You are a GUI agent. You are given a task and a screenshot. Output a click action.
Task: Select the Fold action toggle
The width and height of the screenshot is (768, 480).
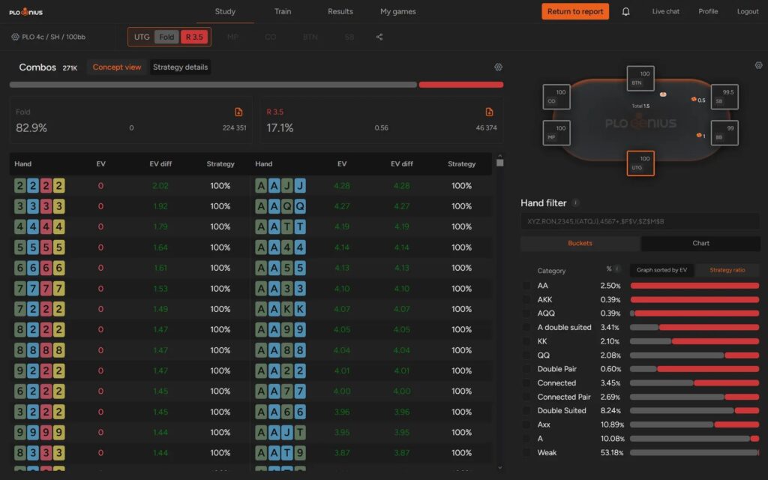pos(166,36)
